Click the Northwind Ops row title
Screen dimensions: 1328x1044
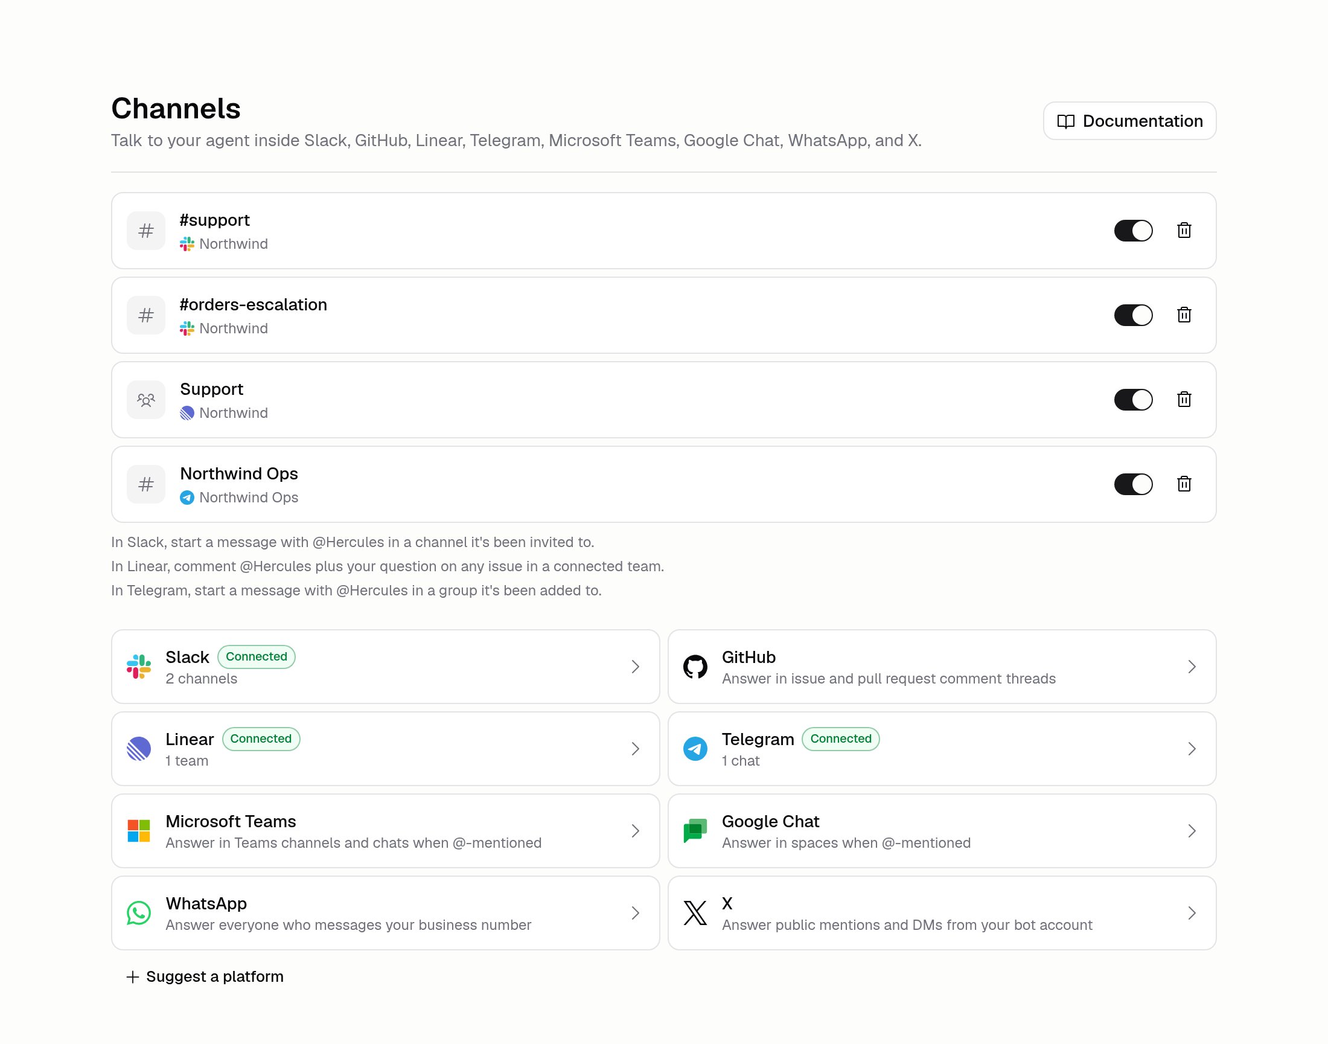[x=239, y=474]
